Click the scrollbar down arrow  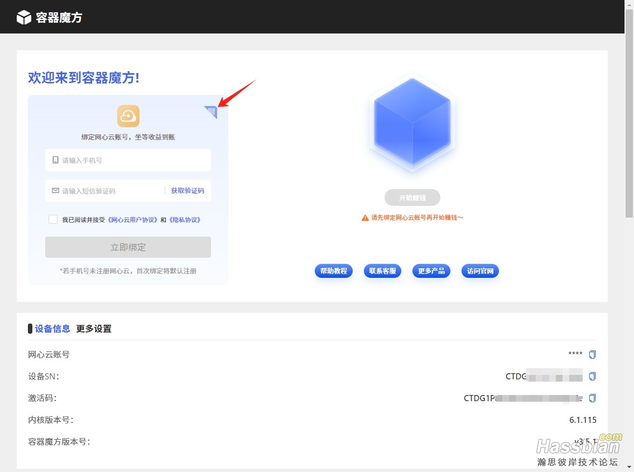coord(629,468)
